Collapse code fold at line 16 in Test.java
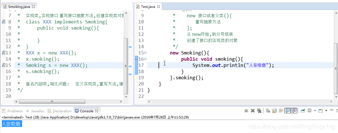Screen dimensions: 338x133 (x=145, y=59)
